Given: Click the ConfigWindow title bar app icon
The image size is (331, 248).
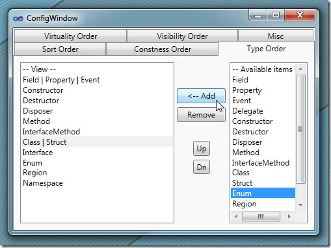Looking at the screenshot, I should (18, 19).
